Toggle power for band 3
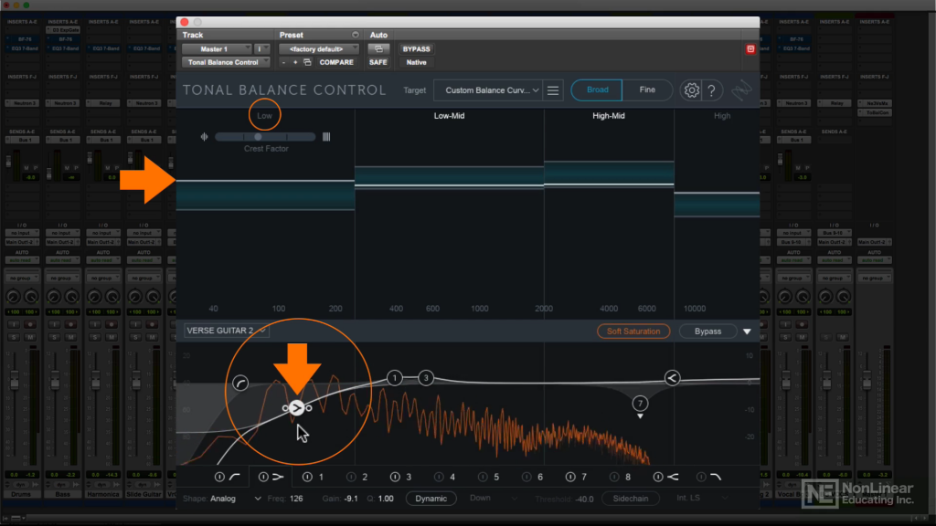The width and height of the screenshot is (936, 526). [395, 477]
